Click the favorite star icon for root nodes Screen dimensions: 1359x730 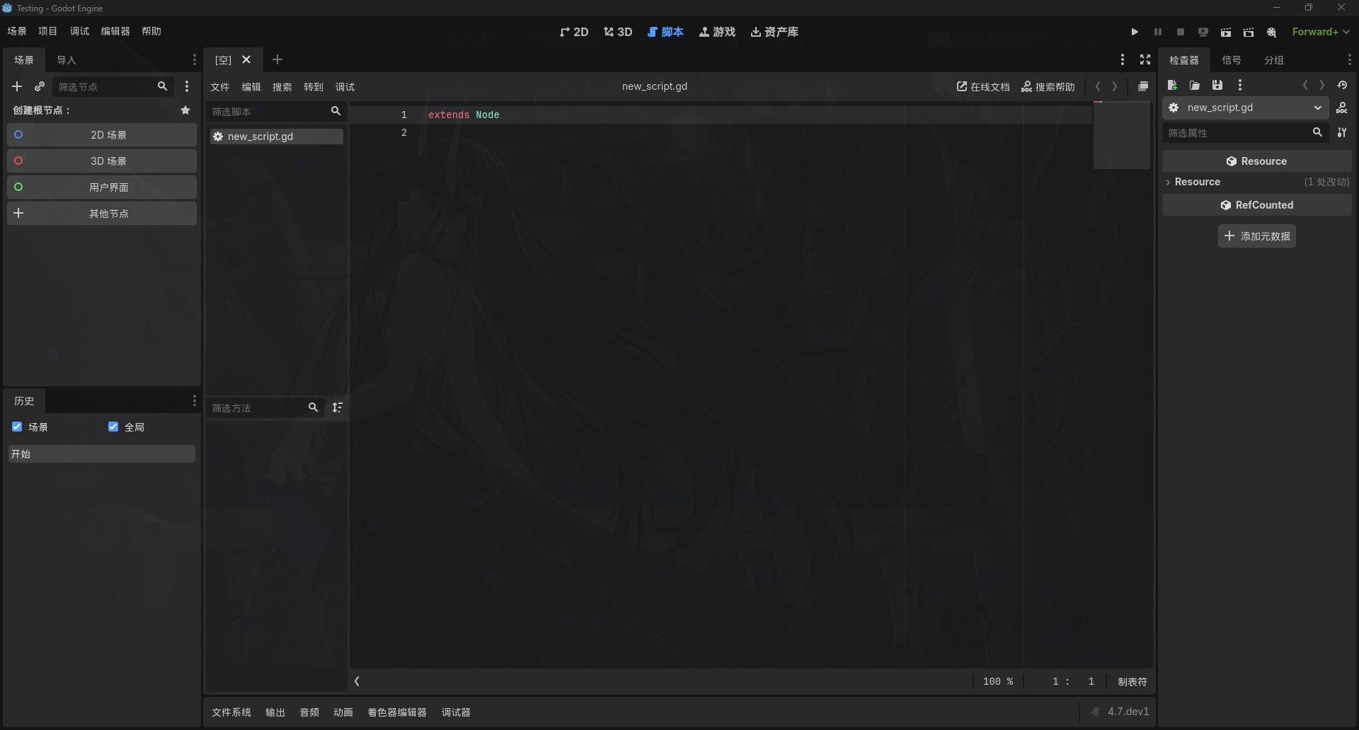click(x=185, y=110)
